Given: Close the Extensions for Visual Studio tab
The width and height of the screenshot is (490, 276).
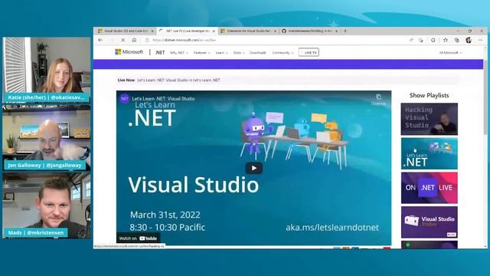Looking at the screenshot, I should 275,31.
